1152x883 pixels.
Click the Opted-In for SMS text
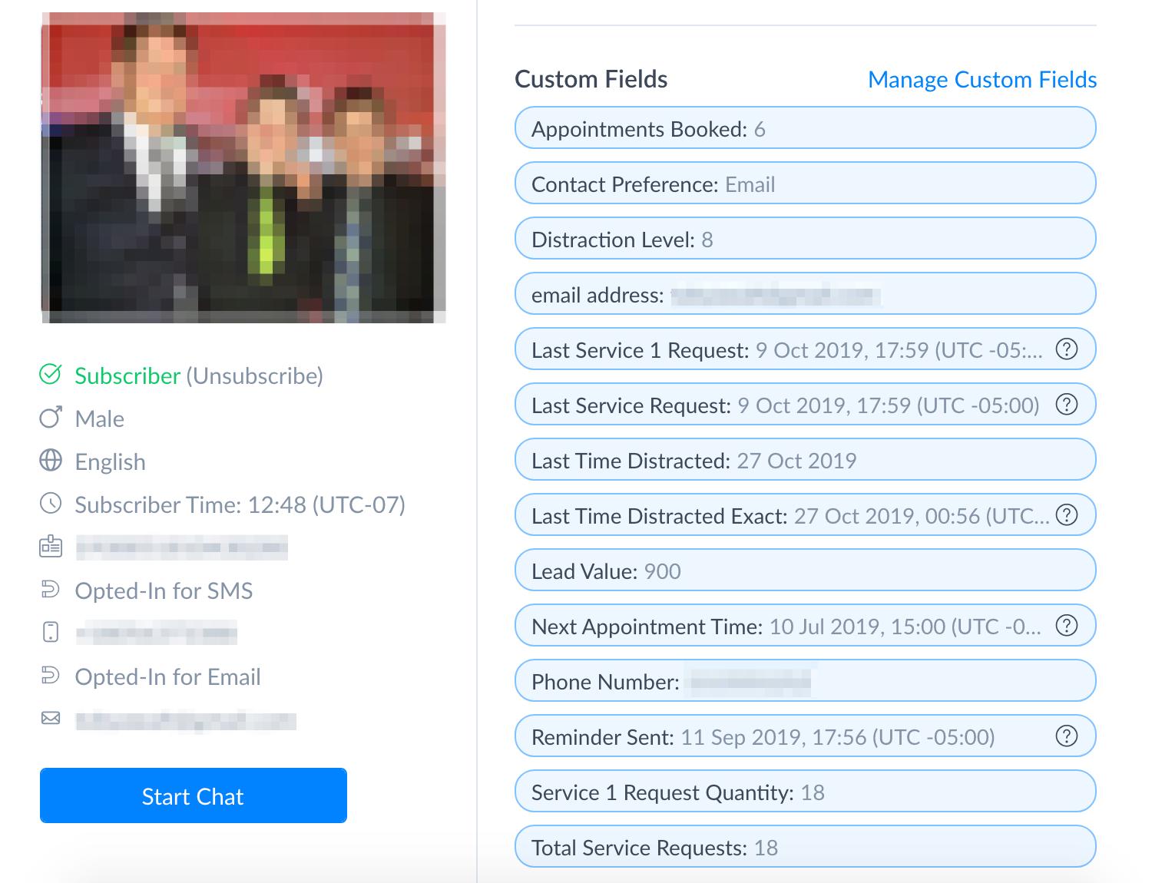coord(164,590)
